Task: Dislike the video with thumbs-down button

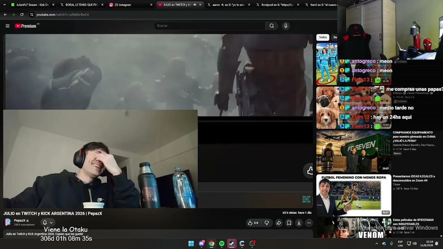Action: (x=266, y=223)
